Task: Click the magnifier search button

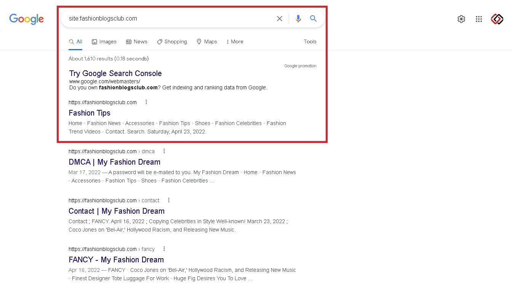Action: 313,19
